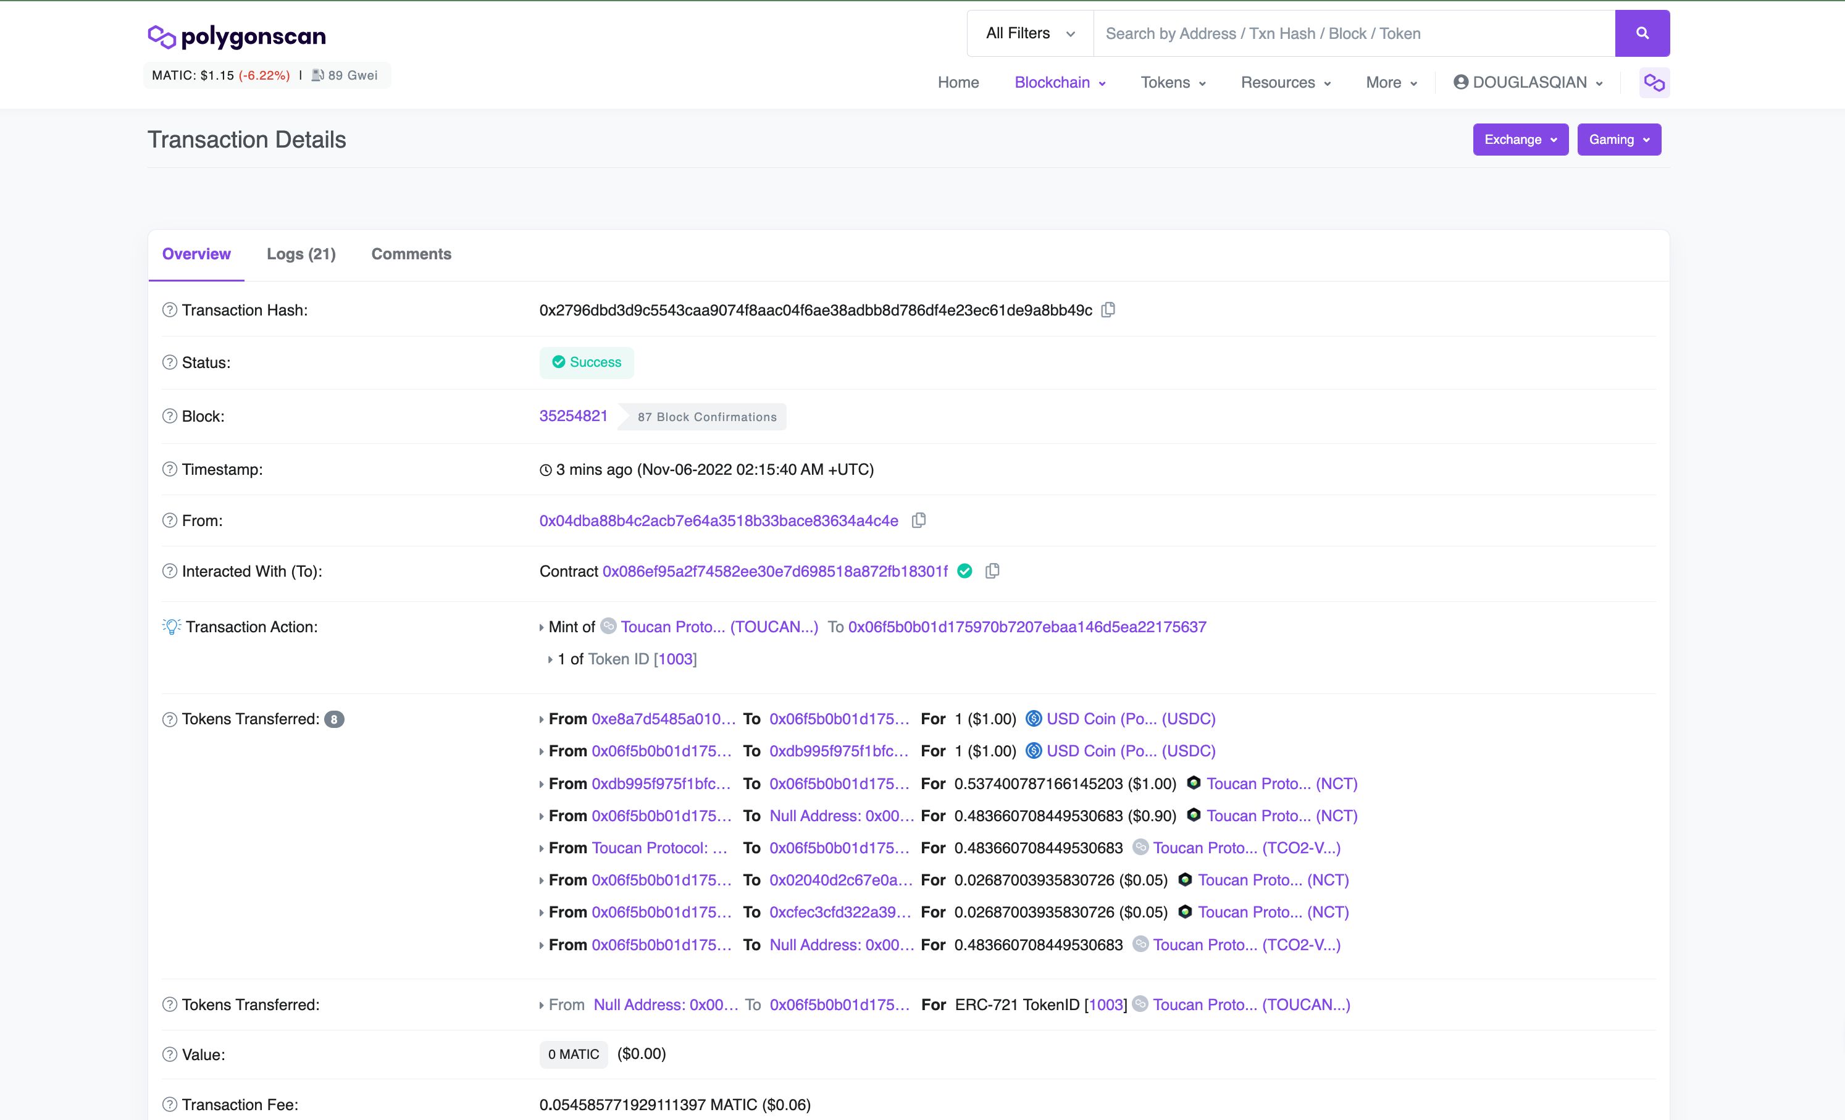Click the user avatar icon by DOUGLASQIAN

[1460, 81]
